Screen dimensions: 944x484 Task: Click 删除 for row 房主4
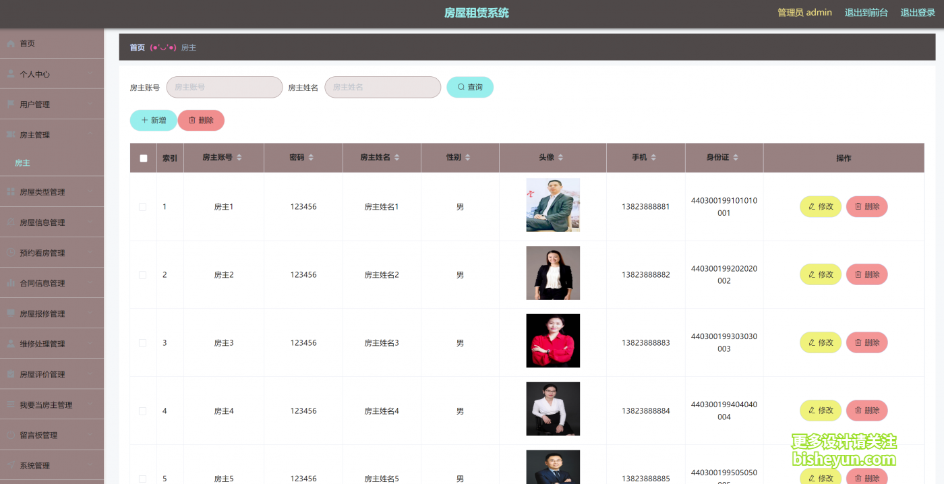coord(867,411)
